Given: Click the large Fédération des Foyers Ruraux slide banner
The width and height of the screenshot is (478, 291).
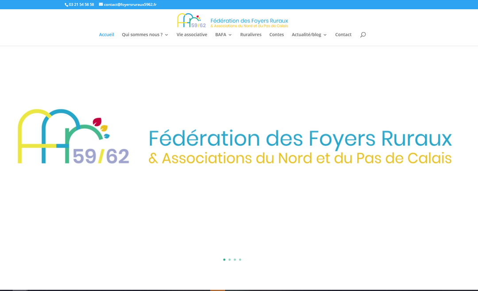Looking at the screenshot, I should click(x=235, y=136).
